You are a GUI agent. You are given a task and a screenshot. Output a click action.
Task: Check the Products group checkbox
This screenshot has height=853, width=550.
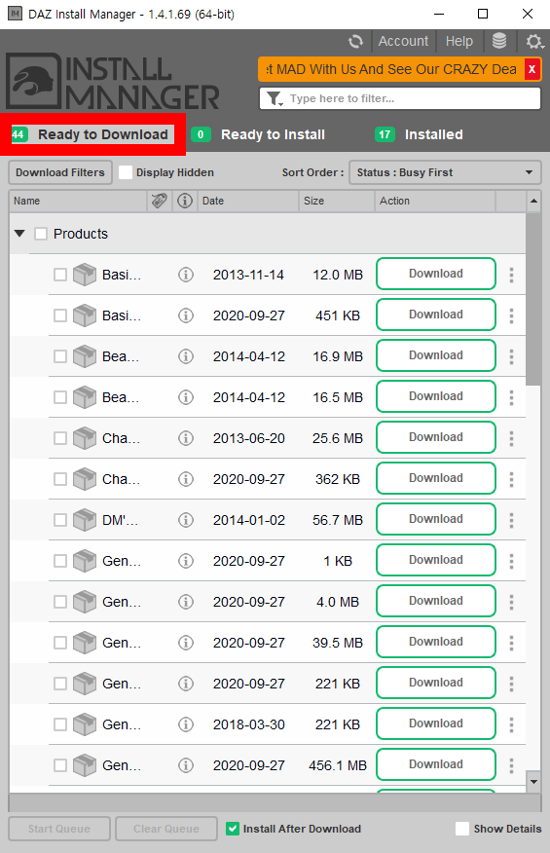point(41,234)
